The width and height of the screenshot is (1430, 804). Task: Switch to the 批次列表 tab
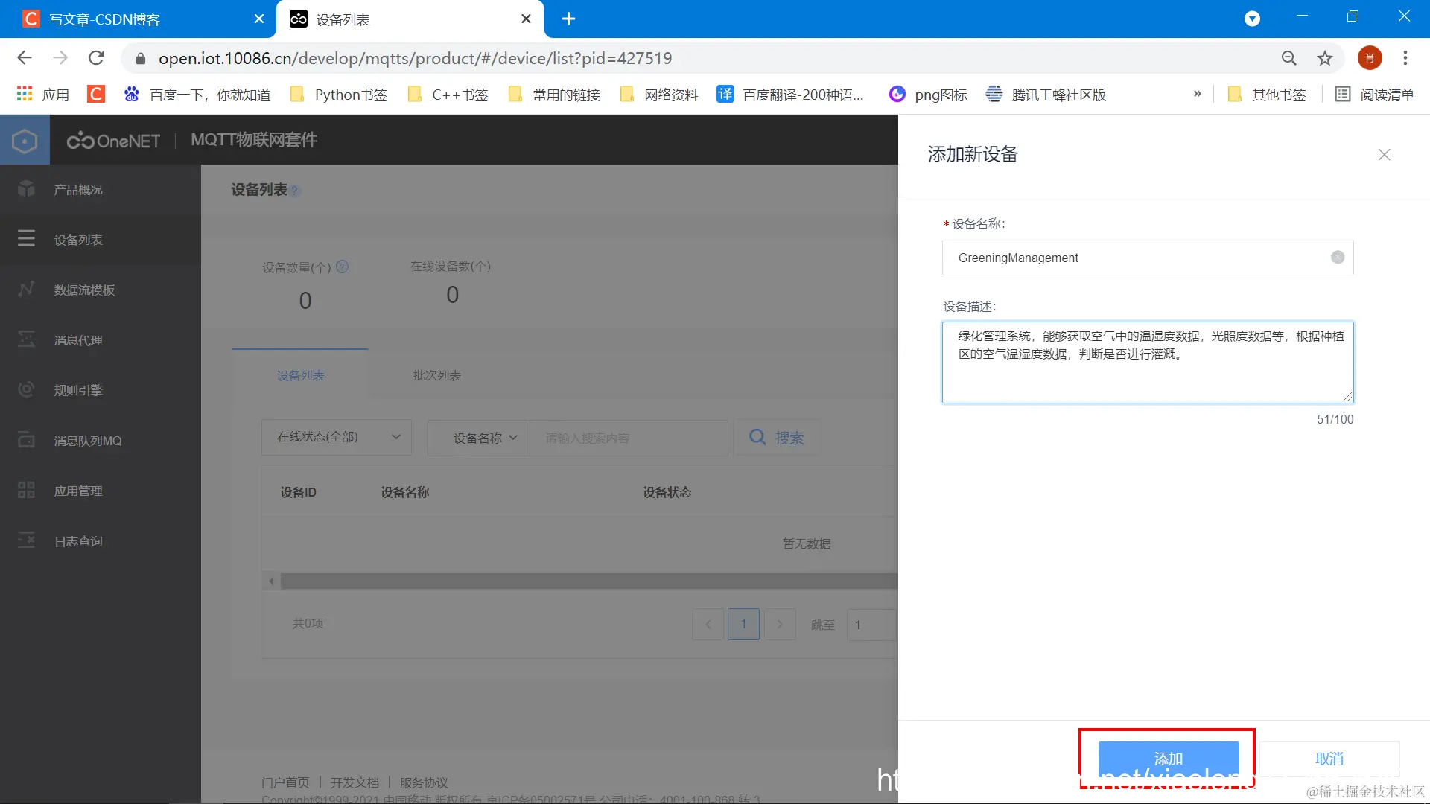pos(437,375)
